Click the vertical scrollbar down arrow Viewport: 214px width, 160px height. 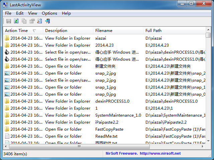(x=208, y=141)
